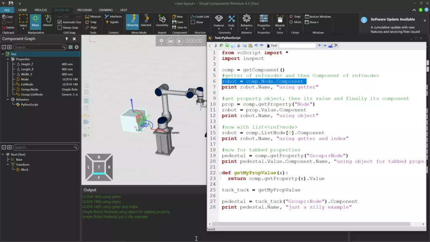Open the Show dropdown in Windows group
430x242 pixels.
pyautogui.click(x=313, y=23)
